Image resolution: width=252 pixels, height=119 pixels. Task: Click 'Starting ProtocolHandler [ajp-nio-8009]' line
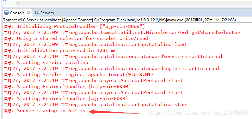66,98
